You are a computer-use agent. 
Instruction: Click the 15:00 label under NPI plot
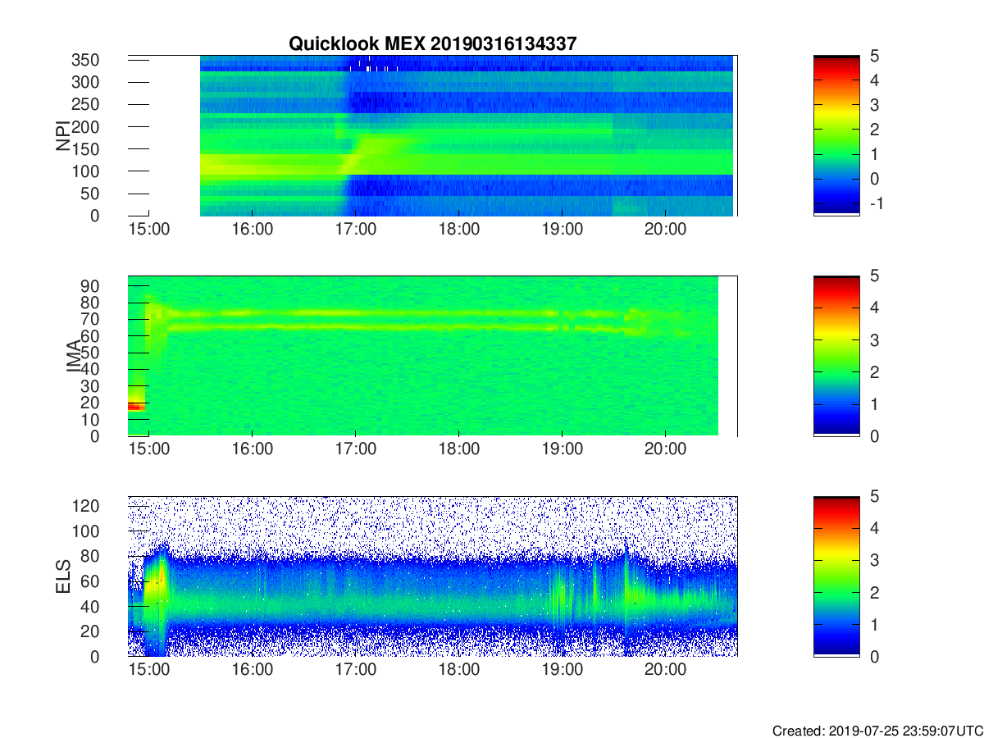point(148,230)
